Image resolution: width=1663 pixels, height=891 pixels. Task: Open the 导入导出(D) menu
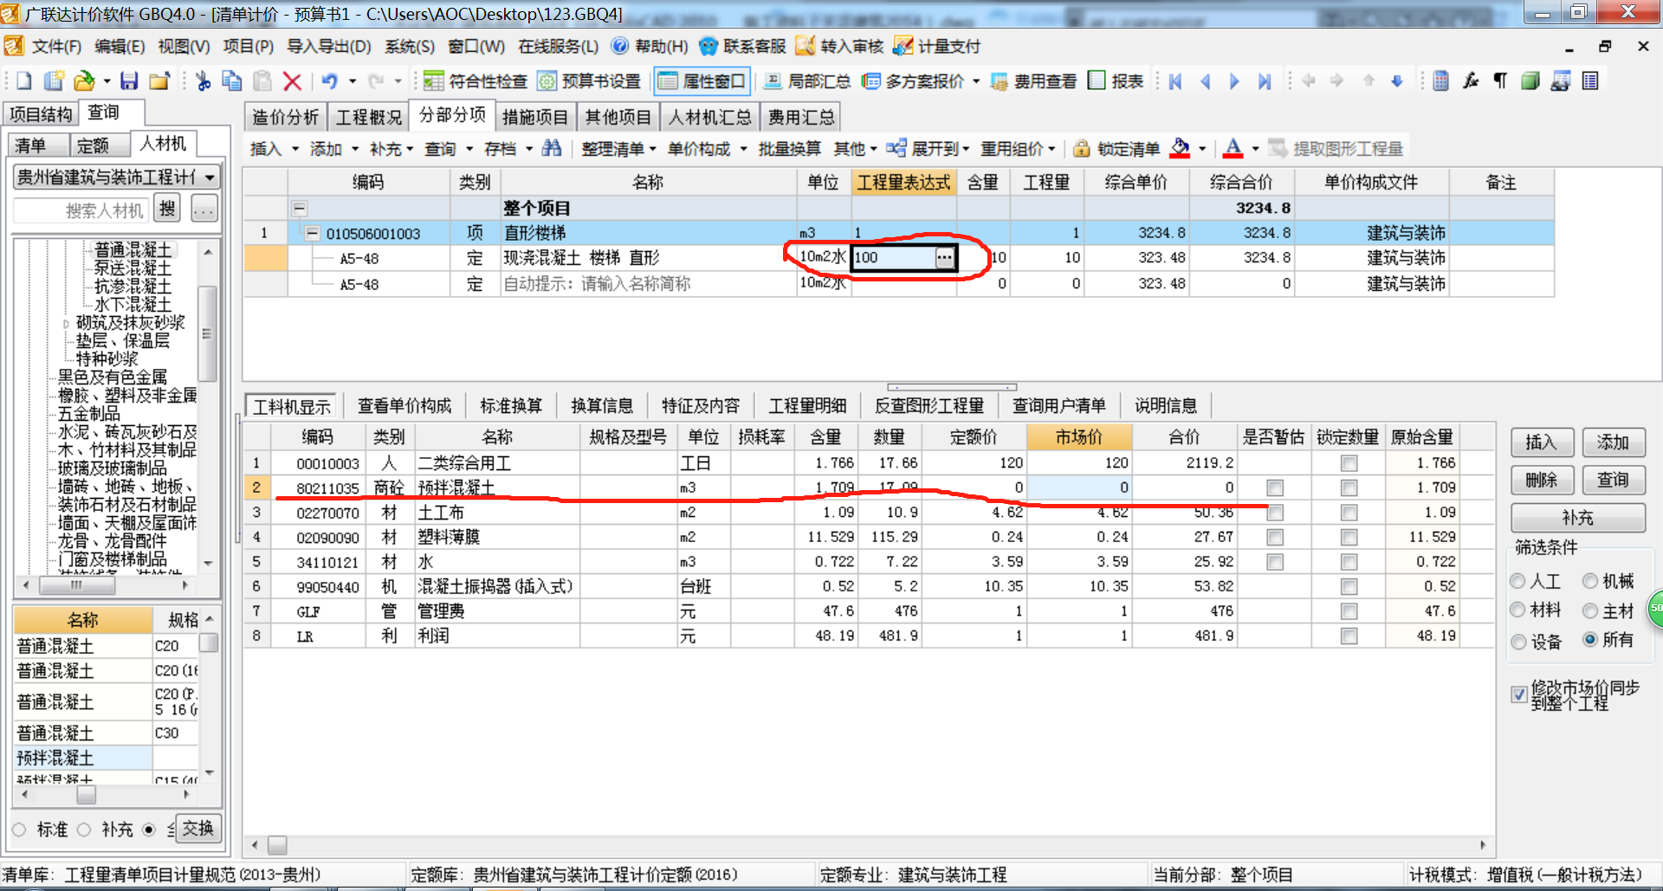click(329, 46)
